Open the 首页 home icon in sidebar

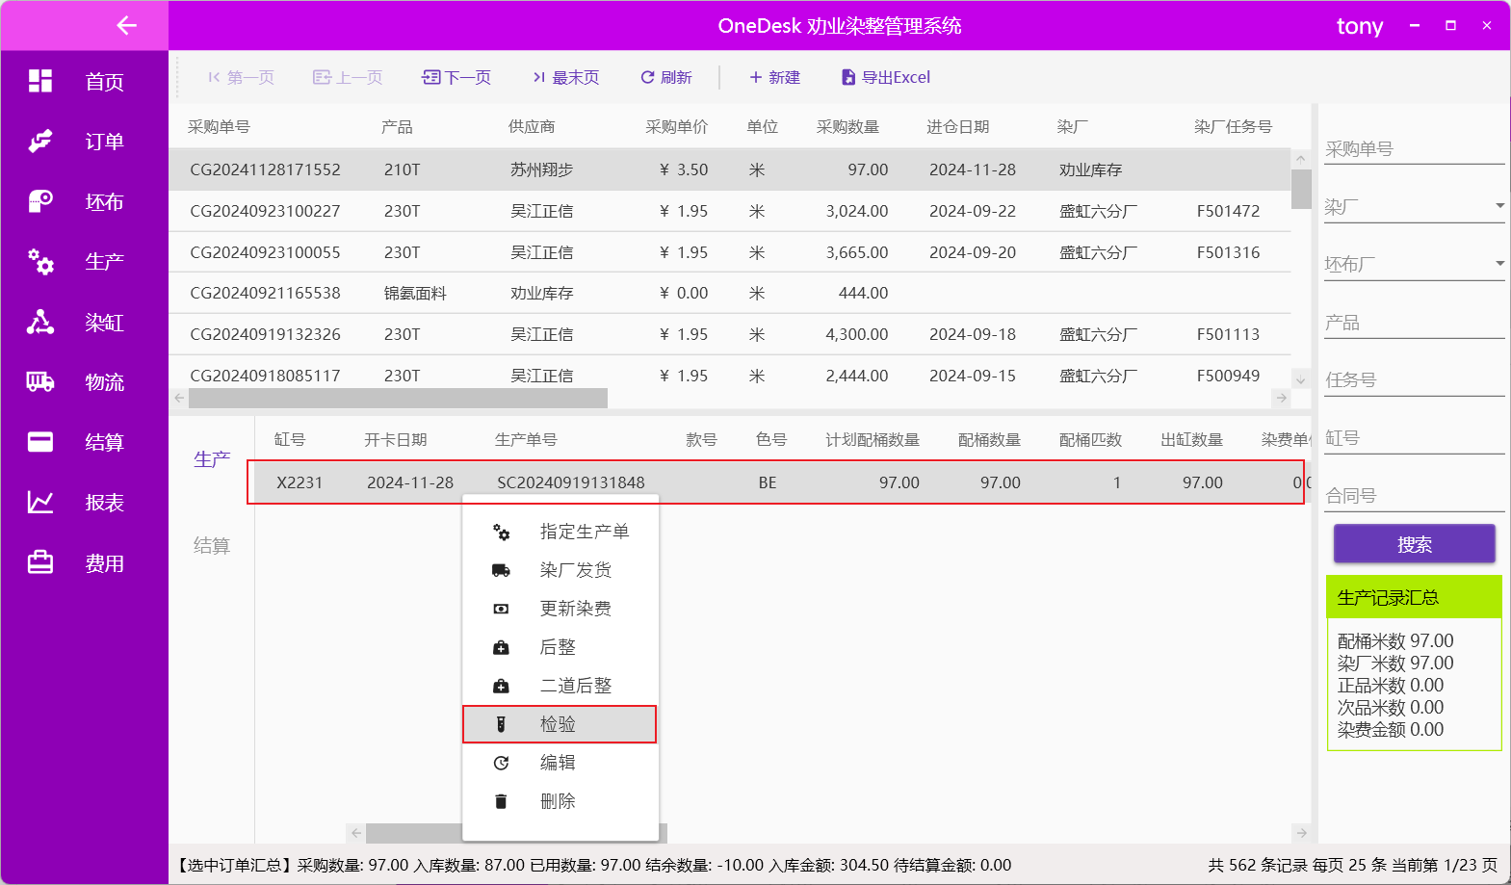tap(40, 81)
